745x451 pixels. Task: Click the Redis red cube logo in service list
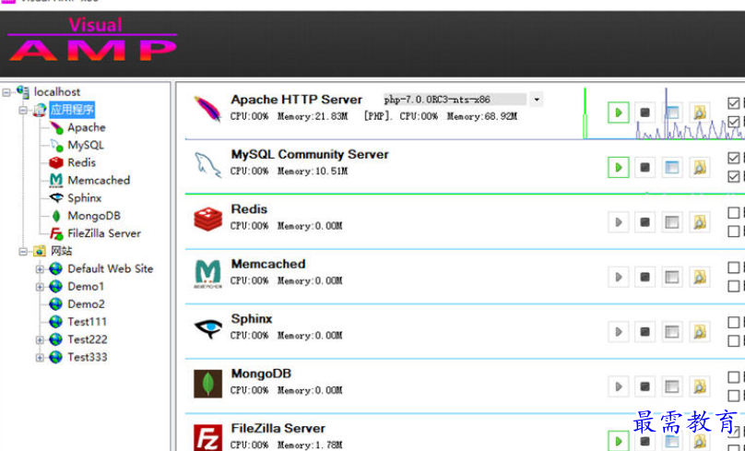(x=207, y=220)
